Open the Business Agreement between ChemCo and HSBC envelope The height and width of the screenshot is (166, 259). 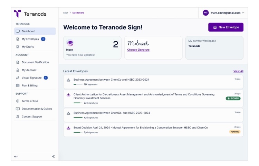click(153, 82)
